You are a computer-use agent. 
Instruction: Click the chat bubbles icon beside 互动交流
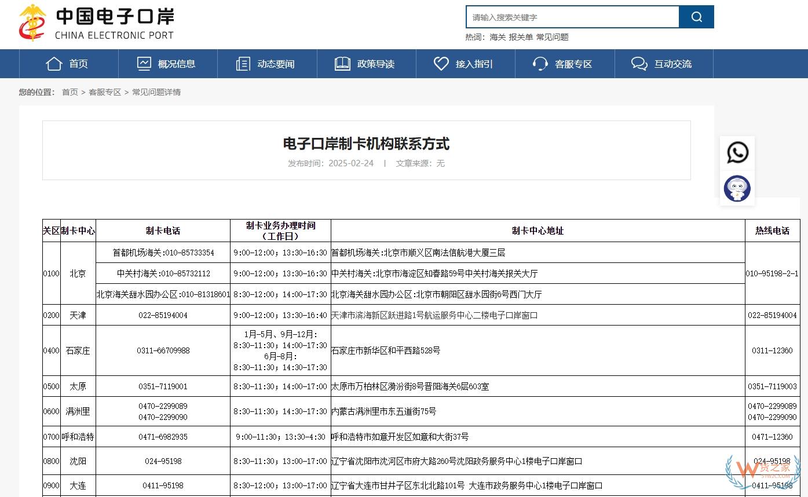pyautogui.click(x=639, y=64)
